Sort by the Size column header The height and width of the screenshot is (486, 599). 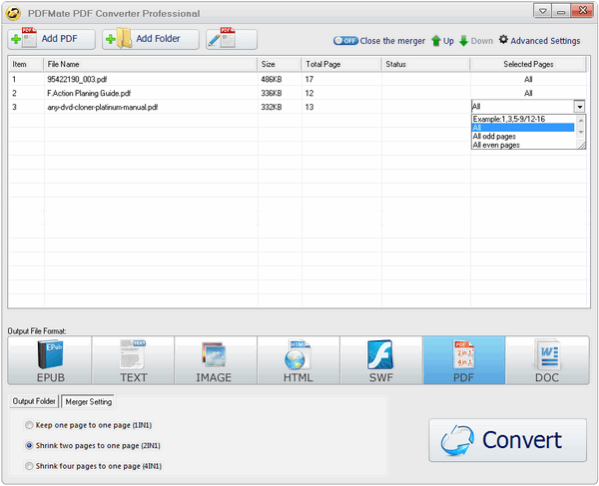[x=280, y=64]
